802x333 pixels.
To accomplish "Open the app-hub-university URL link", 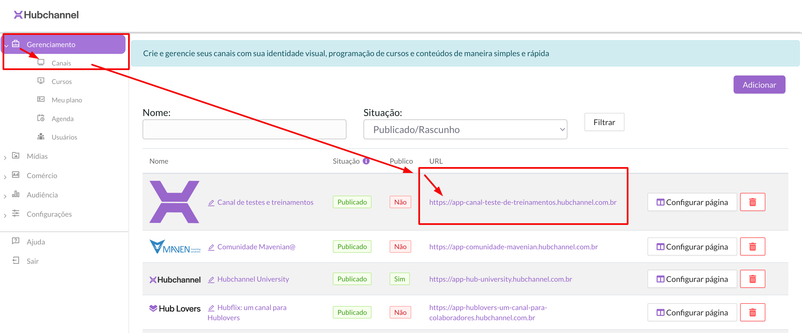I will (500, 279).
